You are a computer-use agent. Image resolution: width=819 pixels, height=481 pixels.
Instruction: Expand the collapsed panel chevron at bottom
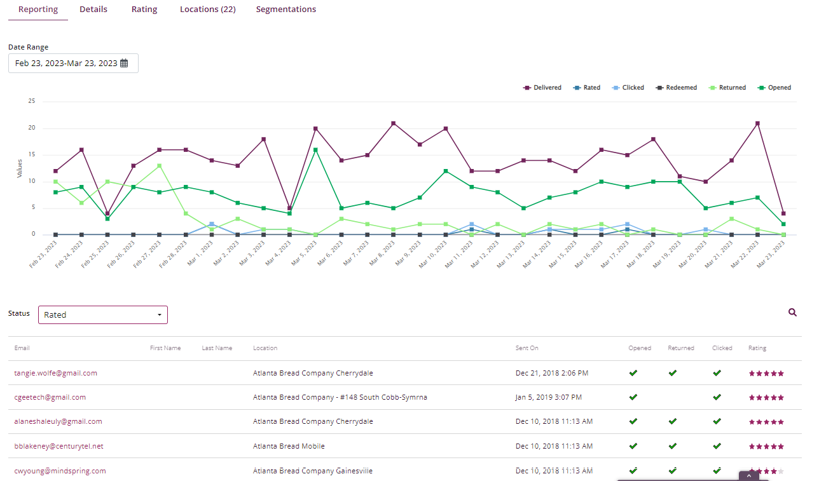(x=748, y=475)
